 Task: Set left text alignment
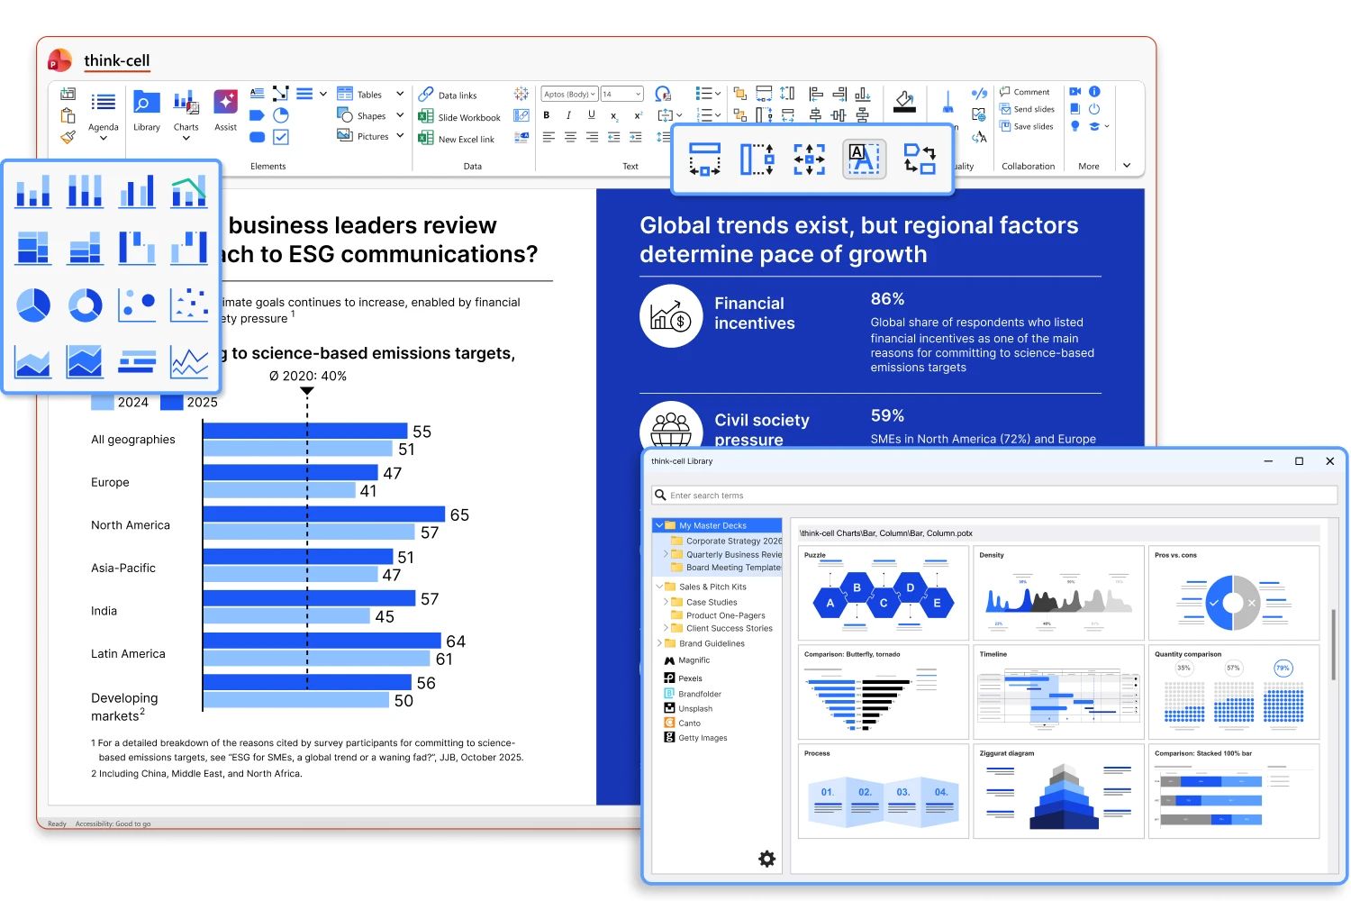click(549, 137)
